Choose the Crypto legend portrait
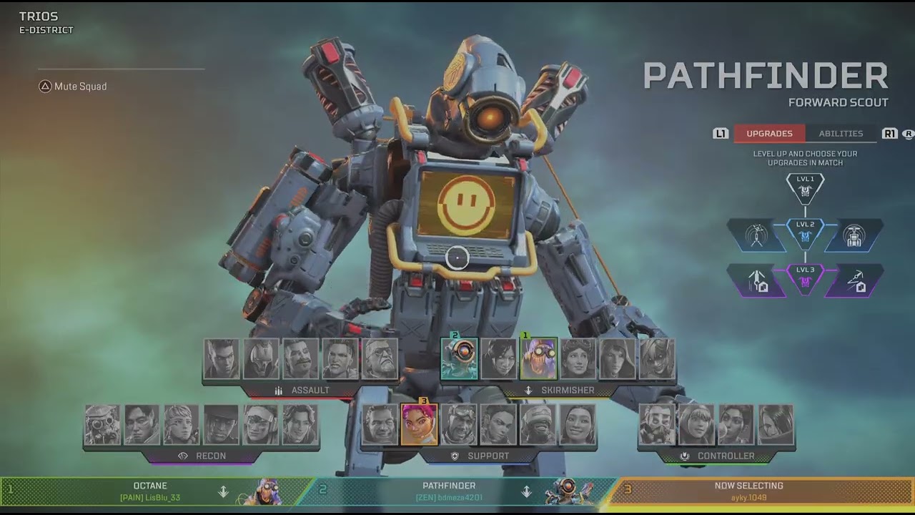 [142, 425]
